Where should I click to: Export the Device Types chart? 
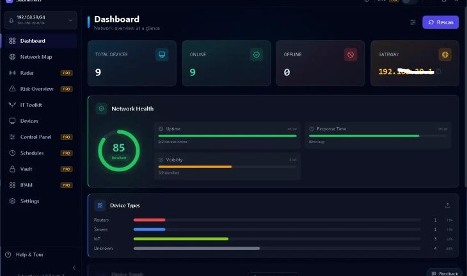[x=447, y=206]
